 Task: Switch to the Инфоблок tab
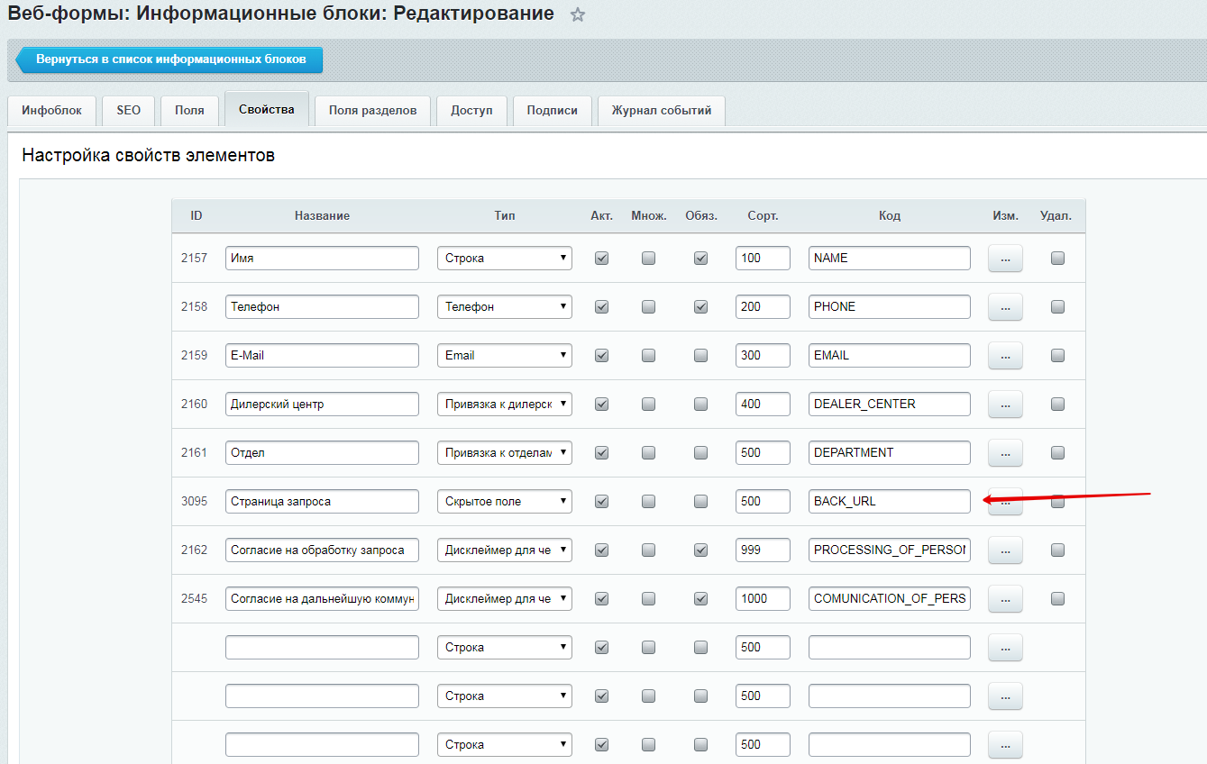pyautogui.click(x=51, y=110)
